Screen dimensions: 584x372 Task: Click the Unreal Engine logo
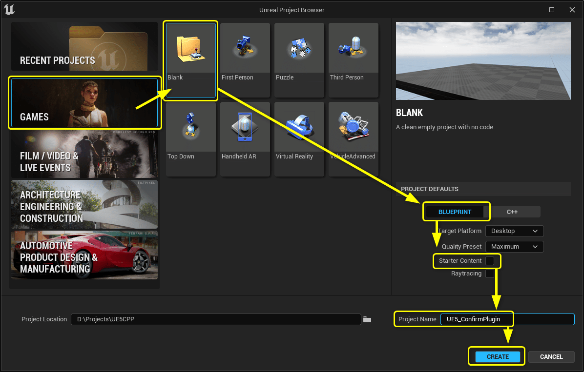pos(9,9)
